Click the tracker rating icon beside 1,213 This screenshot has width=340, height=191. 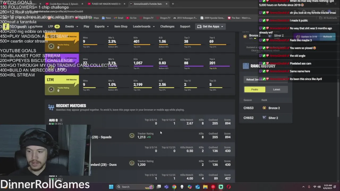coord(132,136)
